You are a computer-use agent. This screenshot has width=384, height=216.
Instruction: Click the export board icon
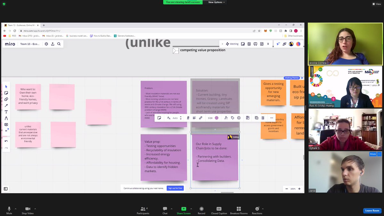point(52,44)
